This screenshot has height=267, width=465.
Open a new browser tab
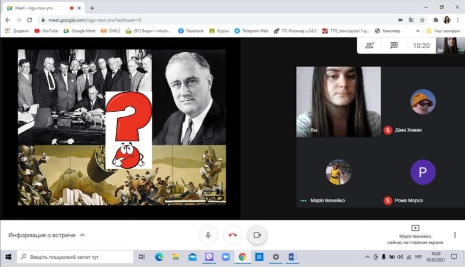pyautogui.click(x=92, y=8)
